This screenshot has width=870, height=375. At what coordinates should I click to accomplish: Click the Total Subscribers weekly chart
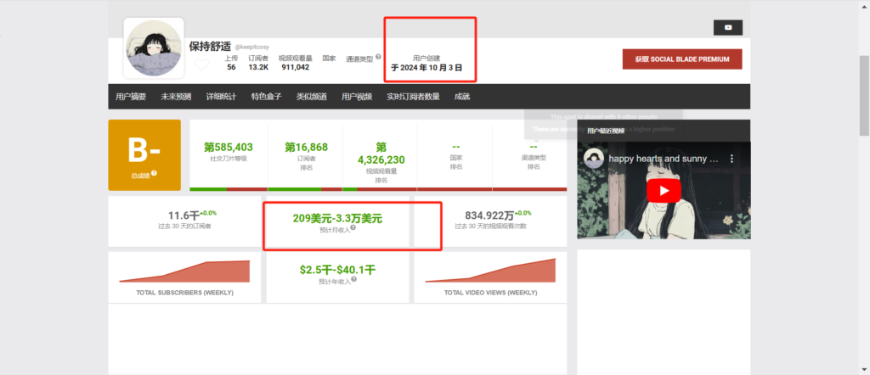(x=184, y=271)
